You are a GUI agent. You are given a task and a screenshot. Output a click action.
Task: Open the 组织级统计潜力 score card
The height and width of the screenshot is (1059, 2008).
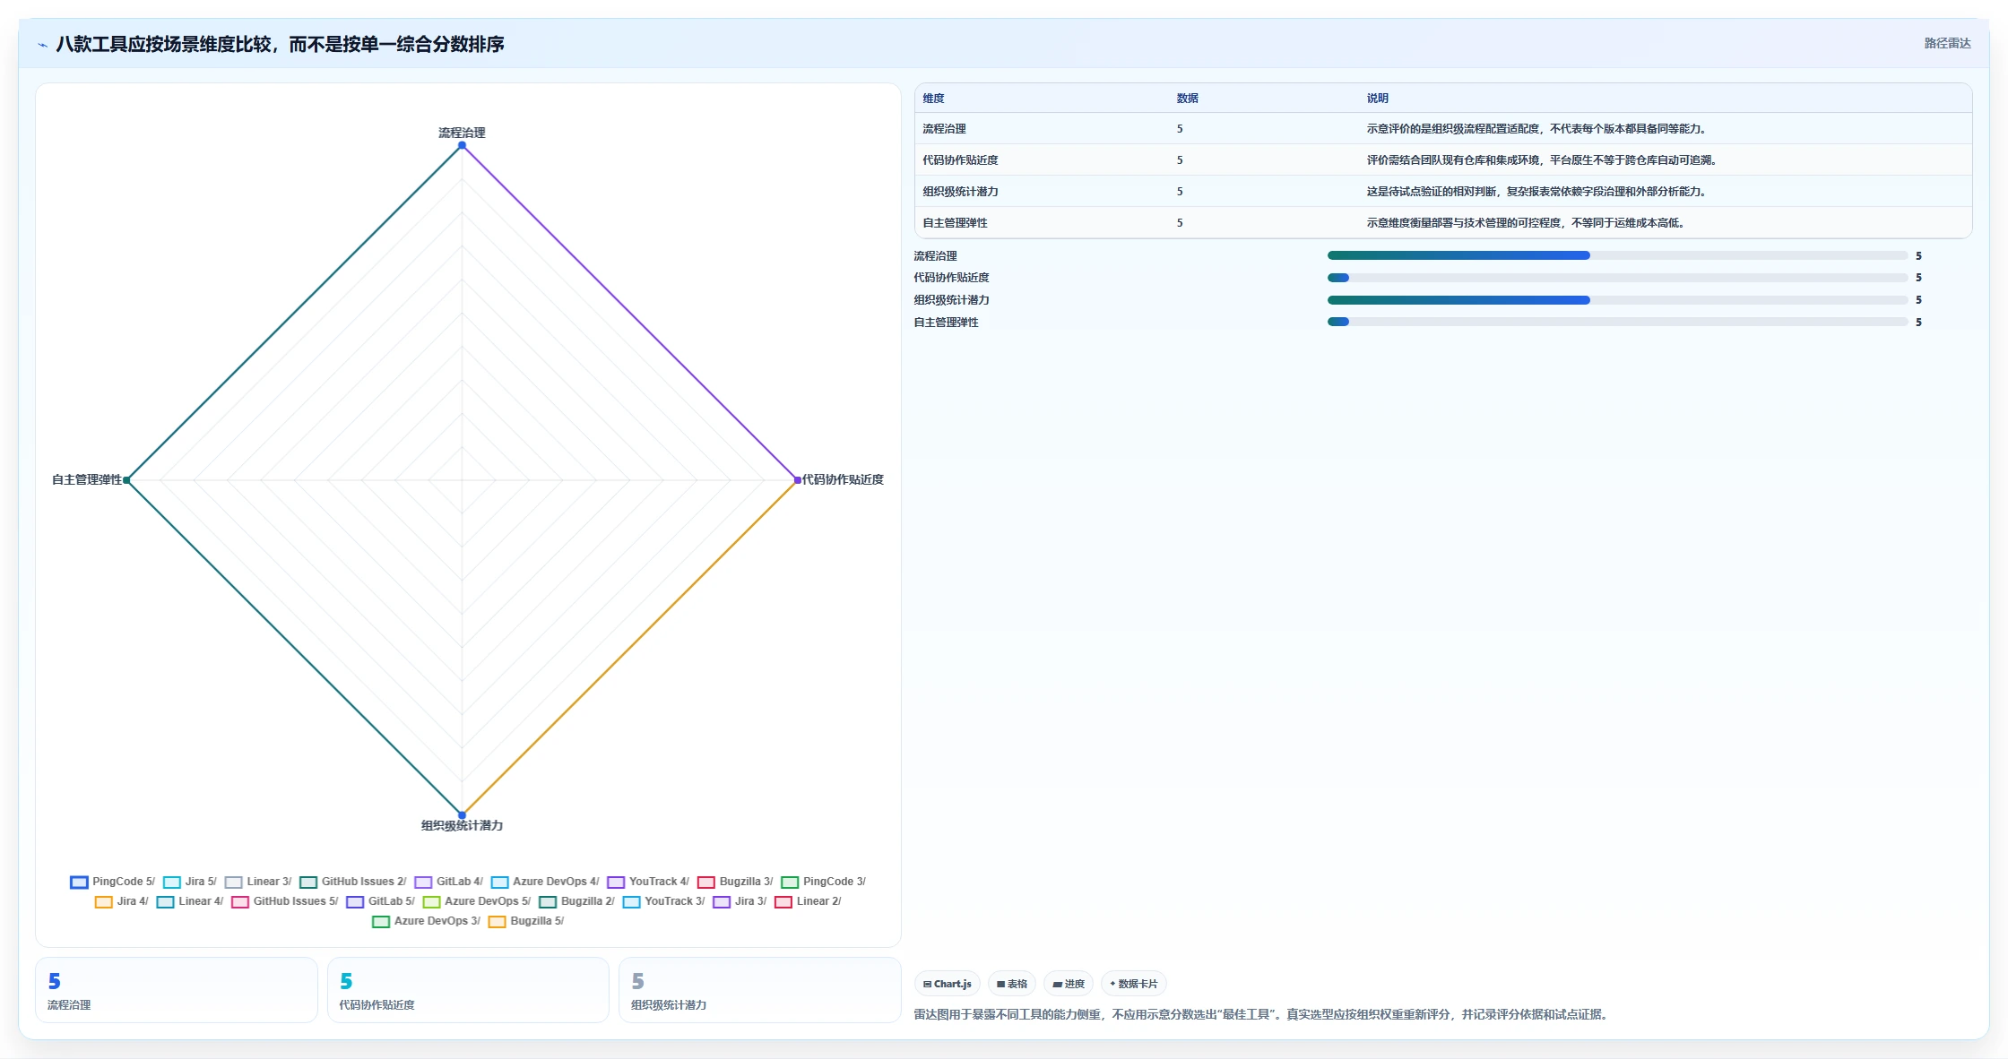759,990
